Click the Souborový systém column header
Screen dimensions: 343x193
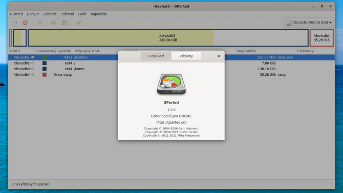click(54, 51)
